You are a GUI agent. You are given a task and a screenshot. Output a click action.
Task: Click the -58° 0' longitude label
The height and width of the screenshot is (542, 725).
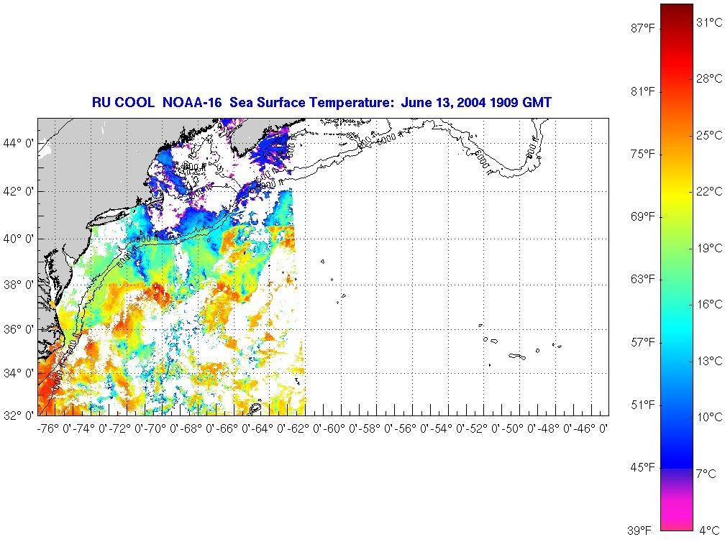(x=376, y=429)
